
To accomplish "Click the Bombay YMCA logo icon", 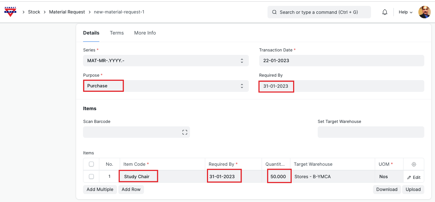I will pyautogui.click(x=10, y=12).
